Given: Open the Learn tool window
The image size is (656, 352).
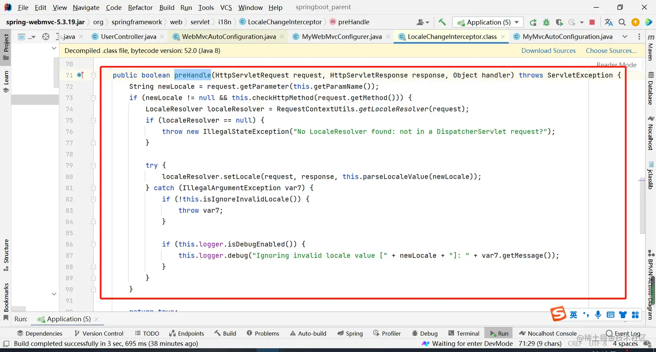Looking at the screenshot, I should pos(6,82).
